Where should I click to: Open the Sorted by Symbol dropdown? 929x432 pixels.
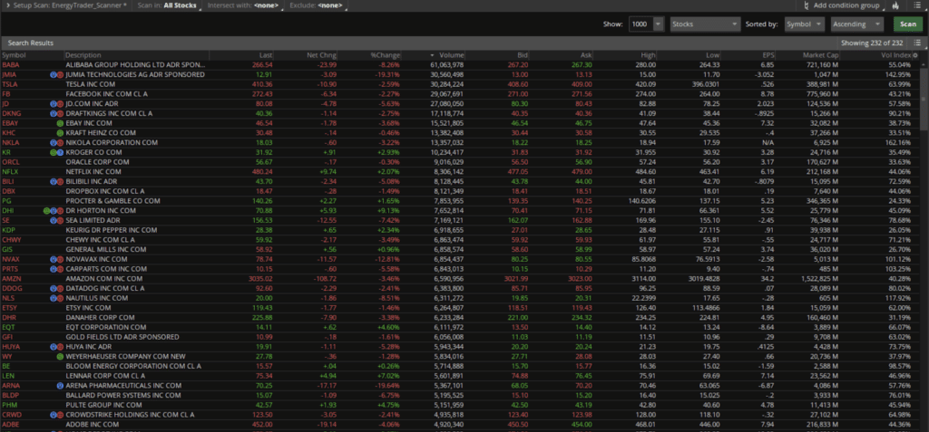804,24
